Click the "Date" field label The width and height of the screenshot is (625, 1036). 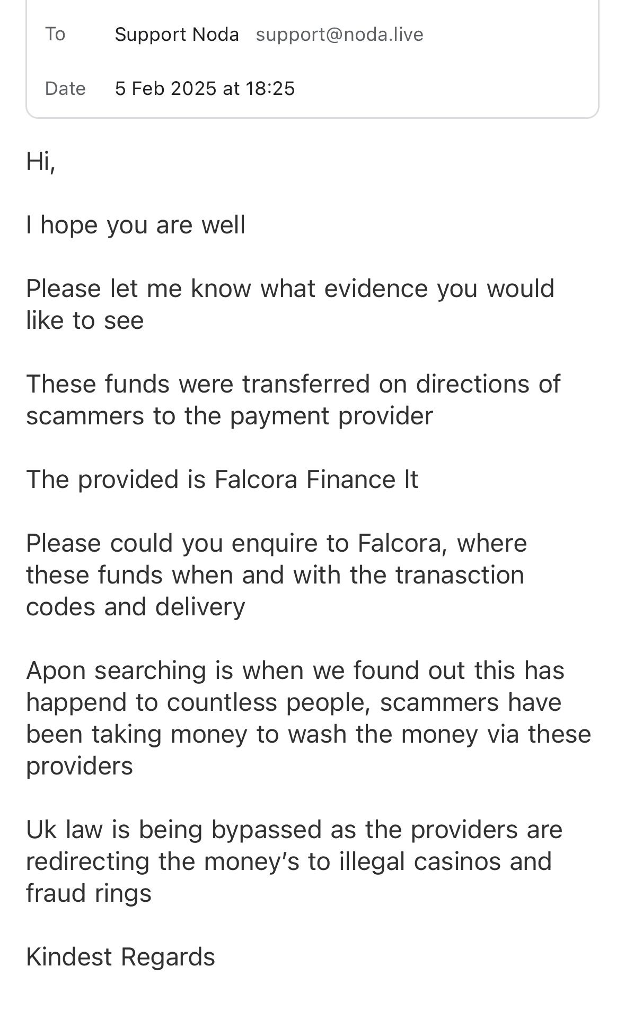coord(65,88)
